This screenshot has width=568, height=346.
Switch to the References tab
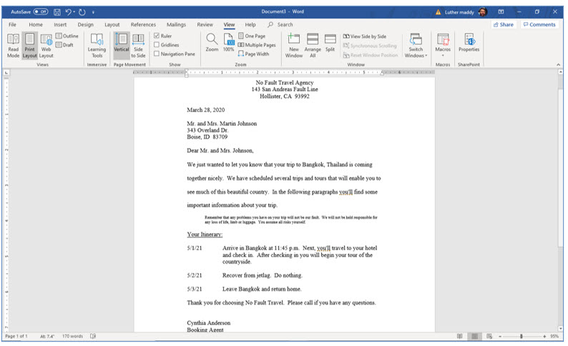[143, 24]
